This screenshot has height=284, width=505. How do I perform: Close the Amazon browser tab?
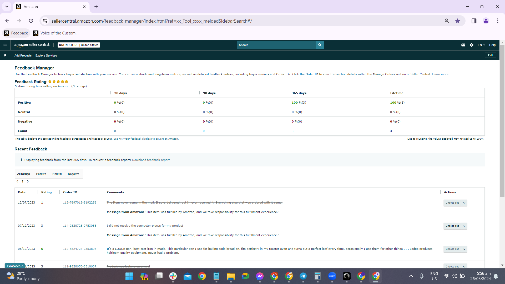tap(84, 7)
